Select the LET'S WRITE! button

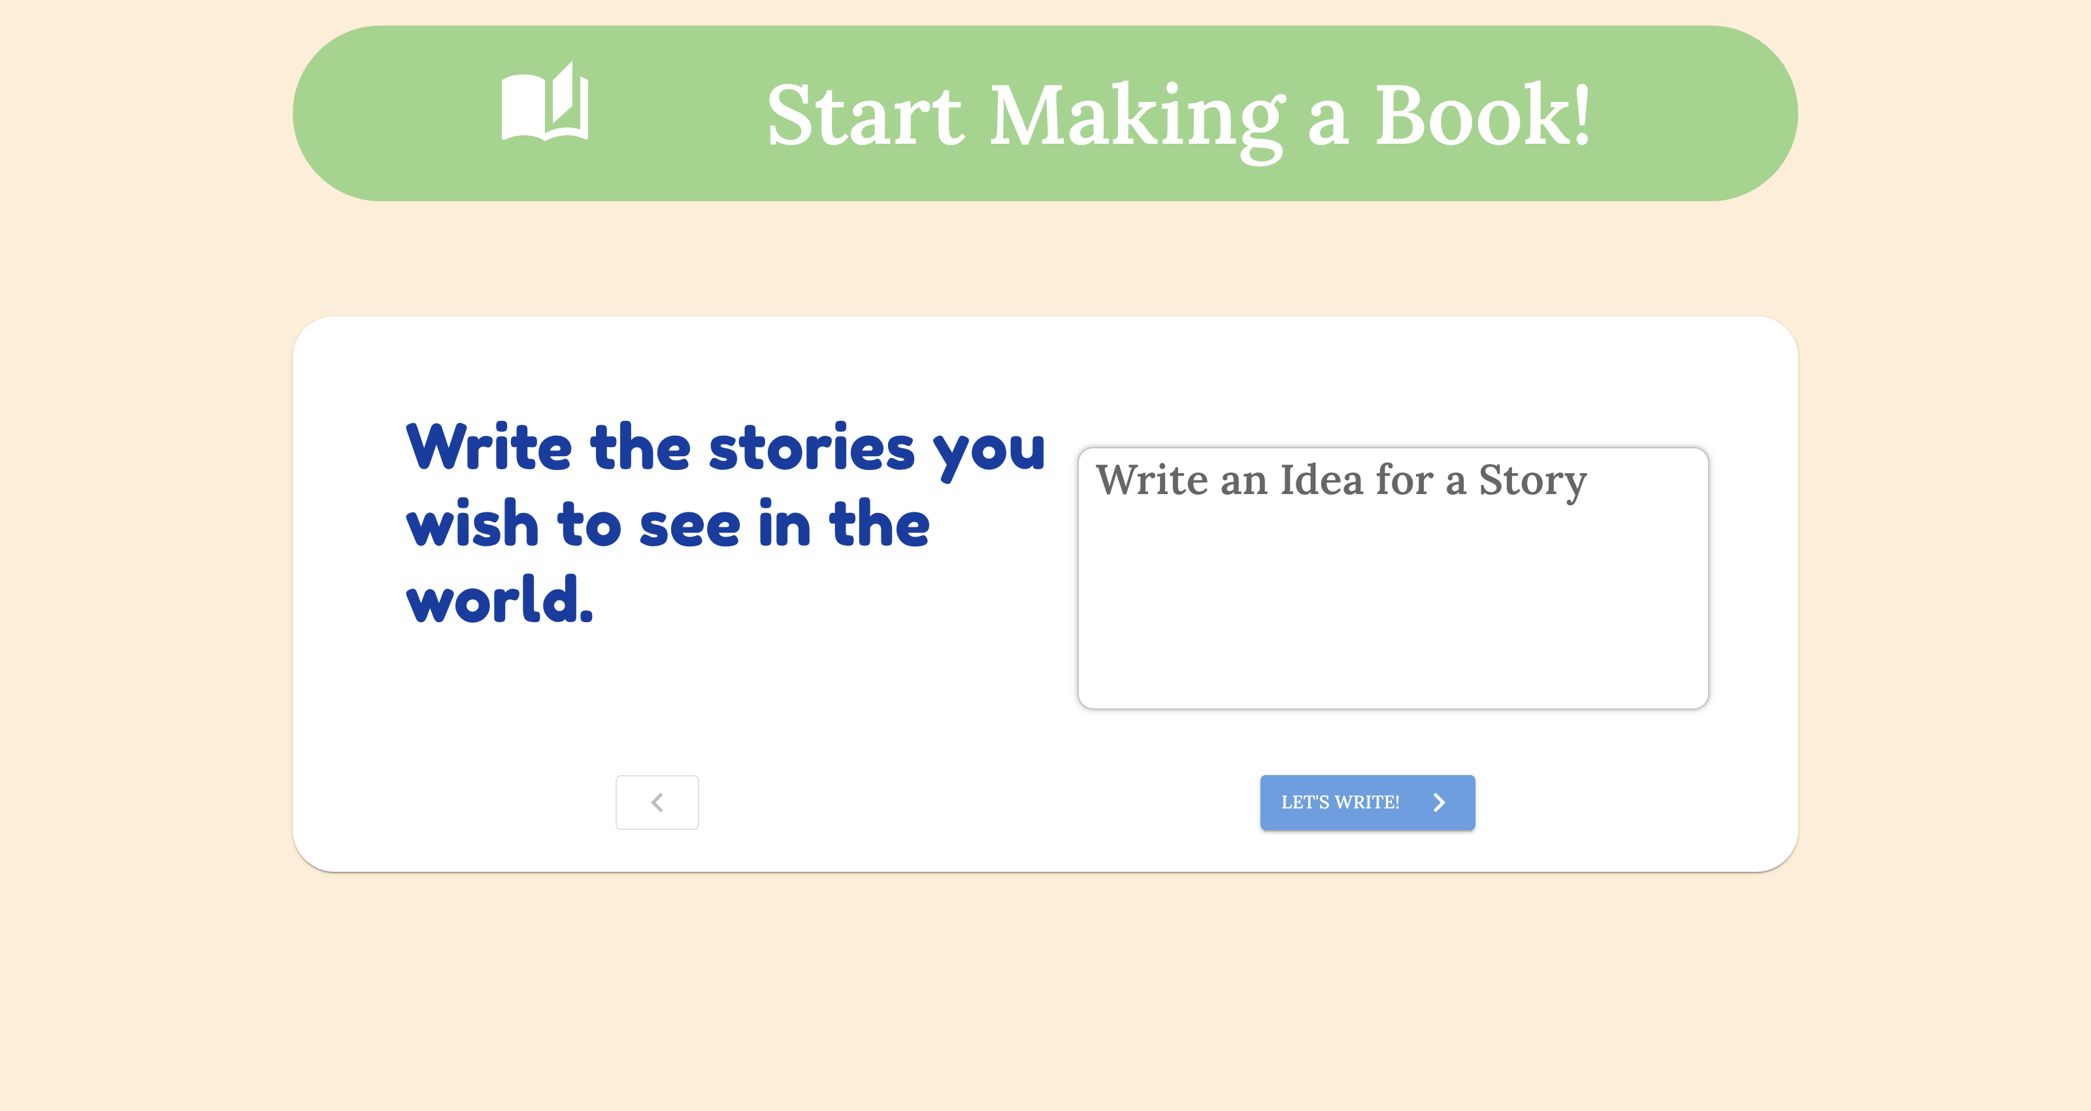1367,803
